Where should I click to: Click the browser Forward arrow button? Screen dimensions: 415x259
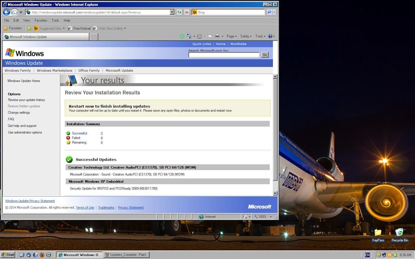click(x=15, y=12)
